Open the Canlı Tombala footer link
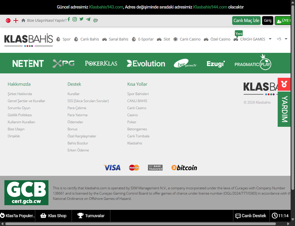 138,136
